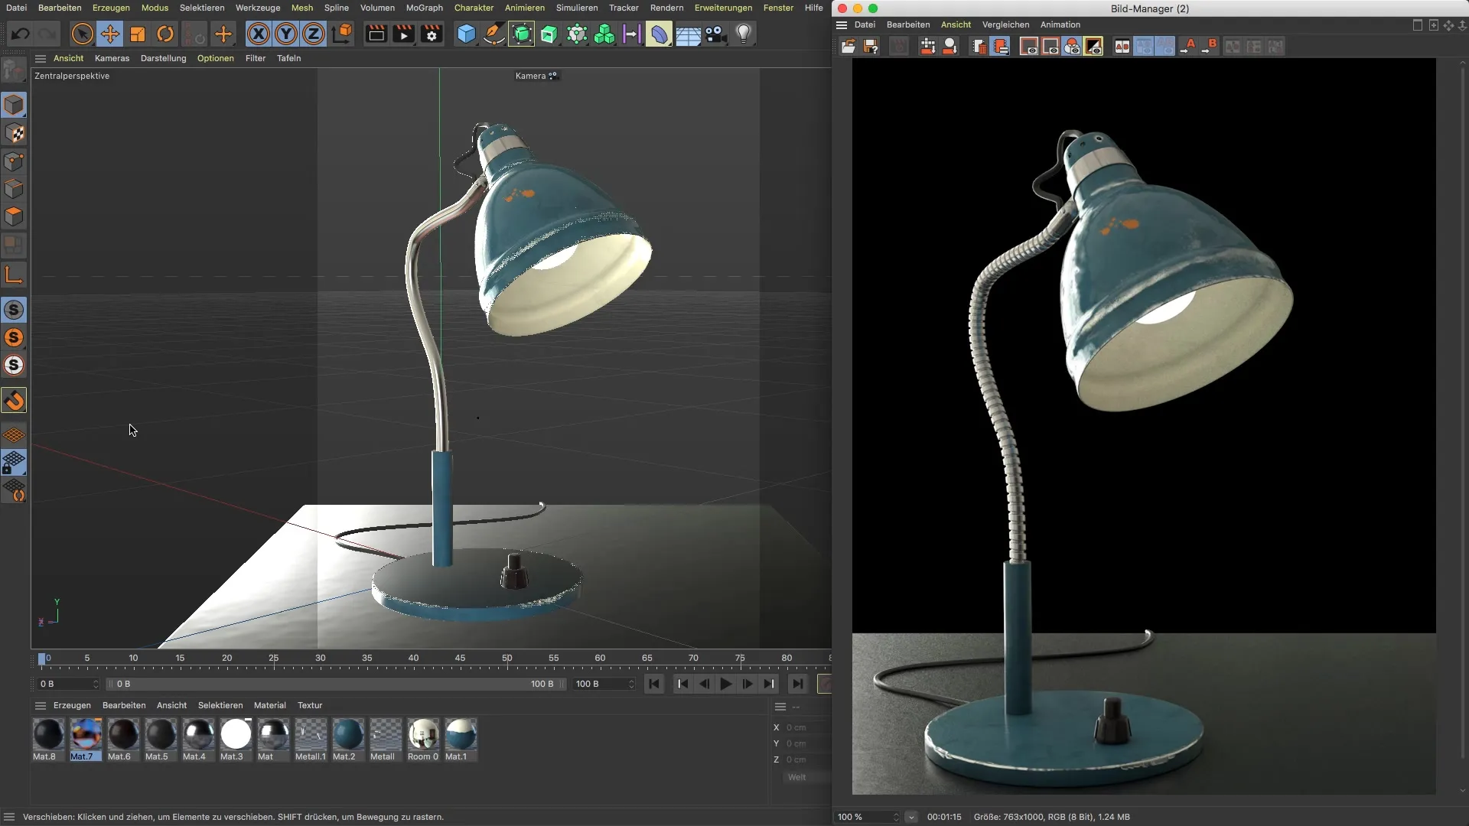1469x826 pixels.
Task: Select the blue Mat.2 material swatch
Action: click(347, 739)
